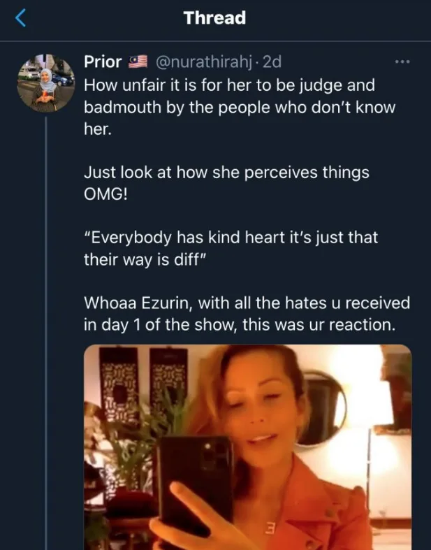Click the "badmouth by the people" line
The width and height of the screenshot is (431, 550).
240,108
